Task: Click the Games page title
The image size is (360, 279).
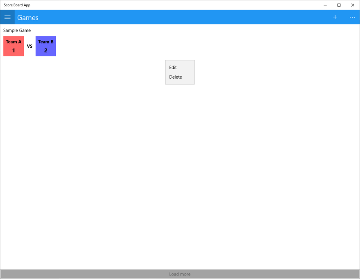Action: coord(28,17)
